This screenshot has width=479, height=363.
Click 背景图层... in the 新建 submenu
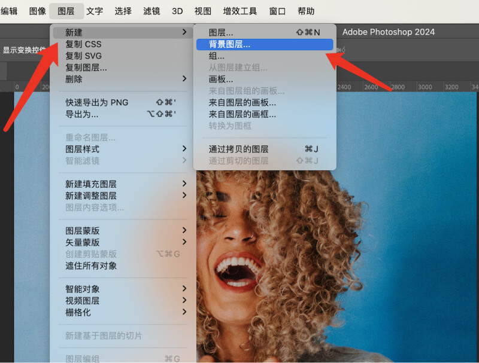229,44
